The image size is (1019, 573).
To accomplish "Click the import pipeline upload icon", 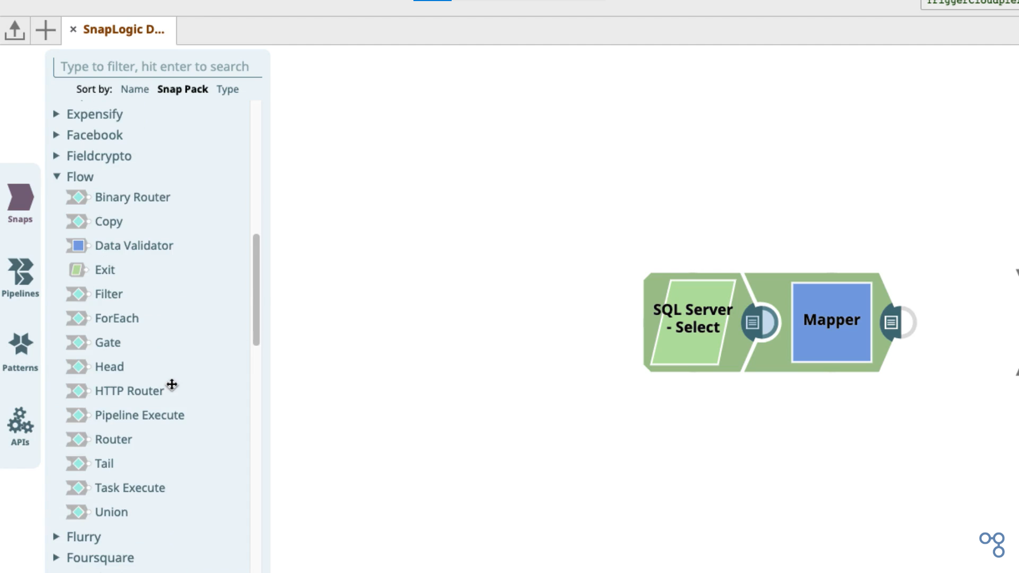I will click(x=15, y=30).
